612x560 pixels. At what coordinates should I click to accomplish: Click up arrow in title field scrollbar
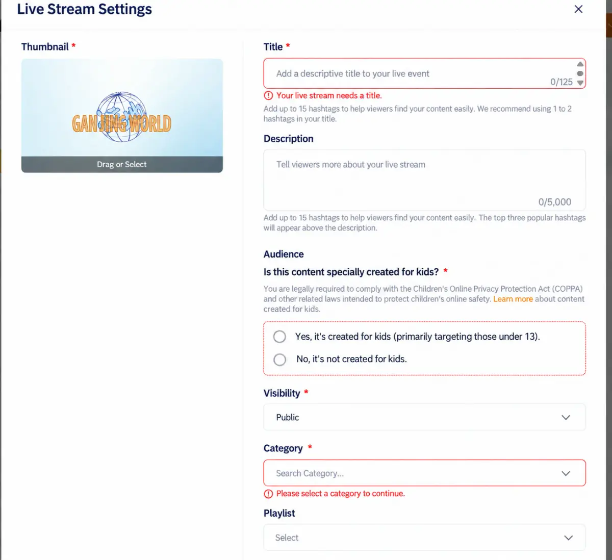pyautogui.click(x=580, y=64)
